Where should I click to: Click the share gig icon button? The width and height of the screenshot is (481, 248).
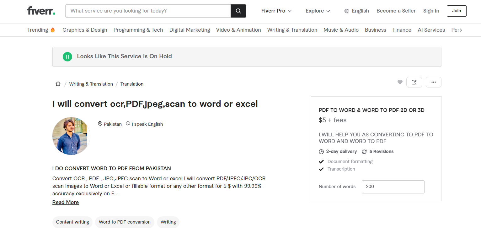click(414, 82)
